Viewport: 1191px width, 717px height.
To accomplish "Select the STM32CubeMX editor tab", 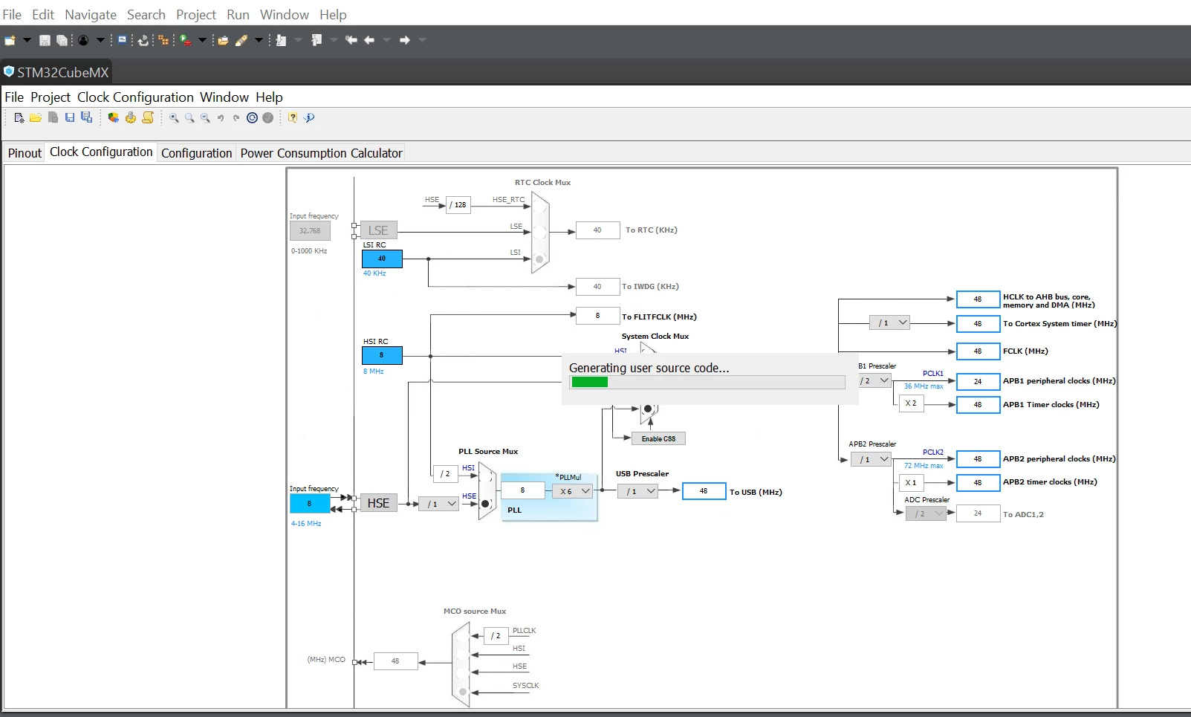I will click(56, 72).
